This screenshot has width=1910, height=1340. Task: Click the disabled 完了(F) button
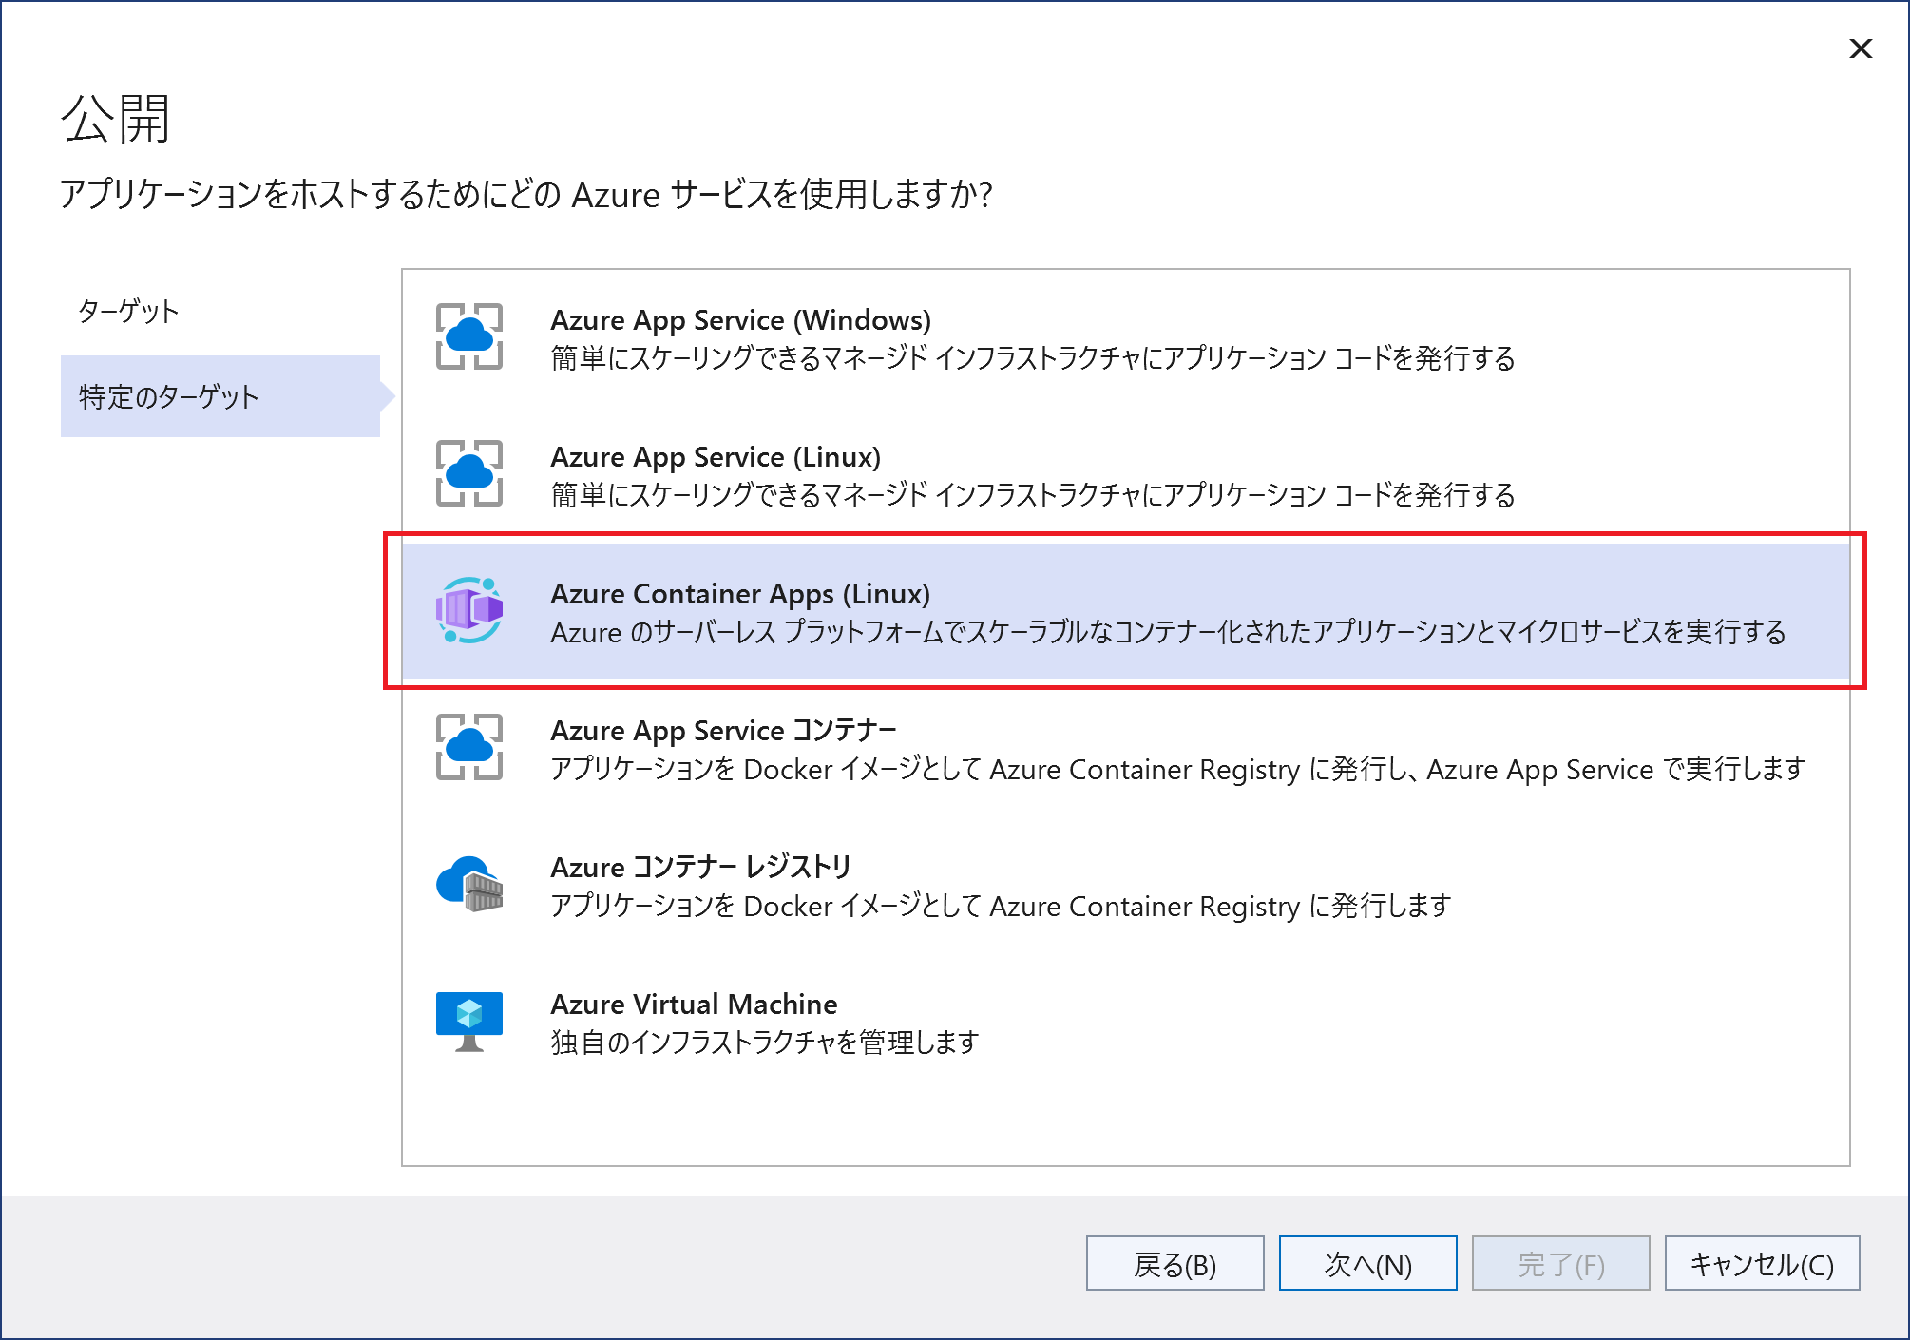pos(1560,1263)
